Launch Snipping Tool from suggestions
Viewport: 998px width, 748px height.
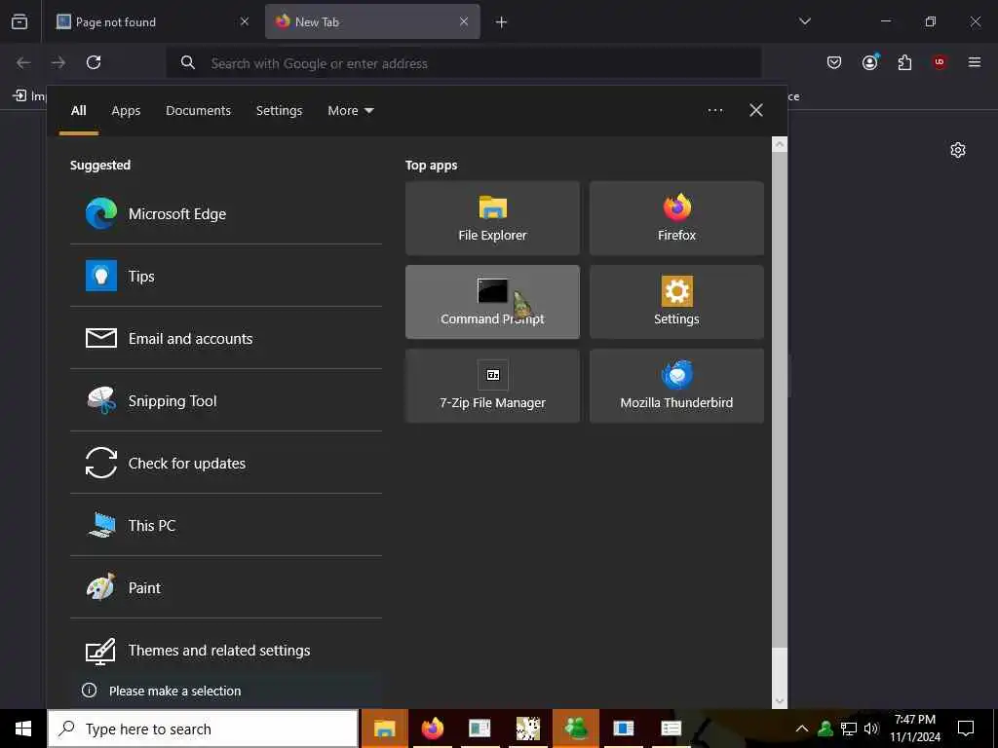point(226,400)
